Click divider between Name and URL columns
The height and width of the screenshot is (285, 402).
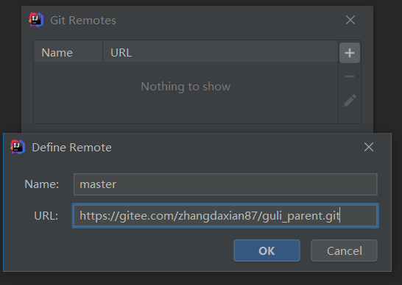[103, 52]
